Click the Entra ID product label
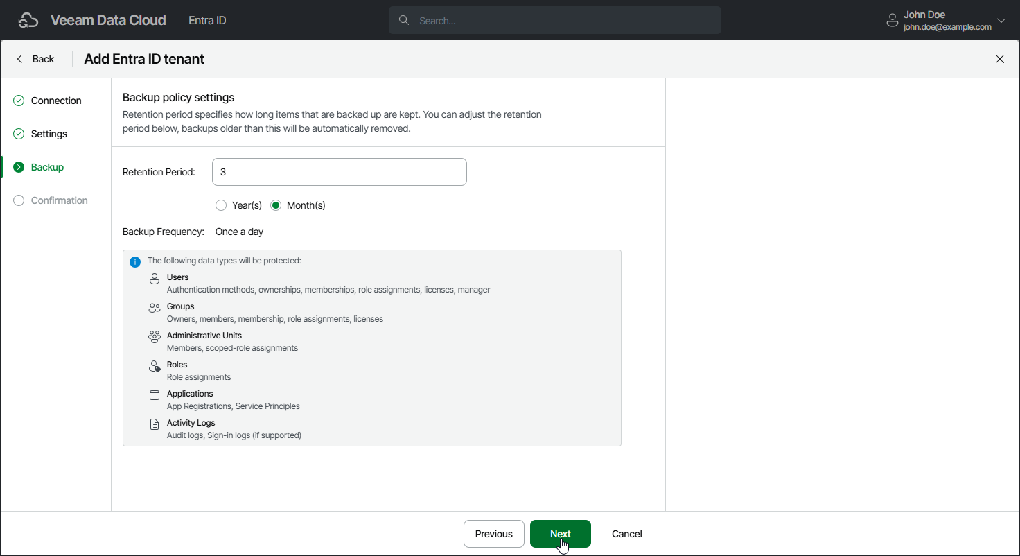 [207, 21]
